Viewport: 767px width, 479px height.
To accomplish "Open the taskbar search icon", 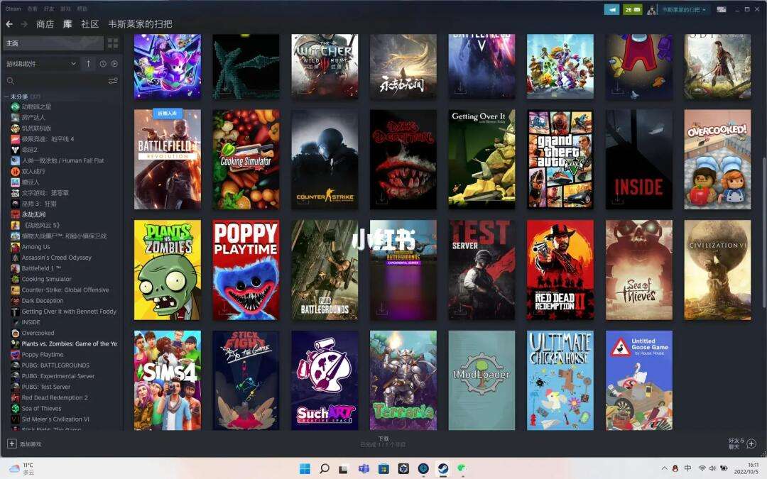I will (325, 469).
